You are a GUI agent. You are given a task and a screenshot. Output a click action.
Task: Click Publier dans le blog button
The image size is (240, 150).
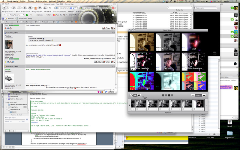(25, 18)
